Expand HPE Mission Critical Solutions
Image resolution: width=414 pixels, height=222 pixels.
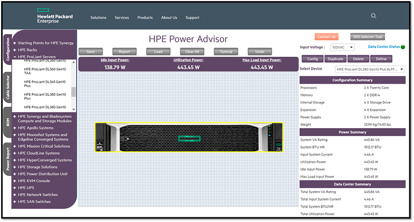pyautogui.click(x=14, y=146)
